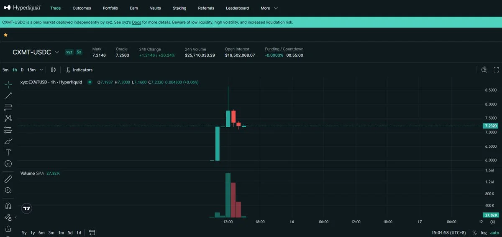
Task: Set chart range to 1d
Action: (x=79, y=232)
